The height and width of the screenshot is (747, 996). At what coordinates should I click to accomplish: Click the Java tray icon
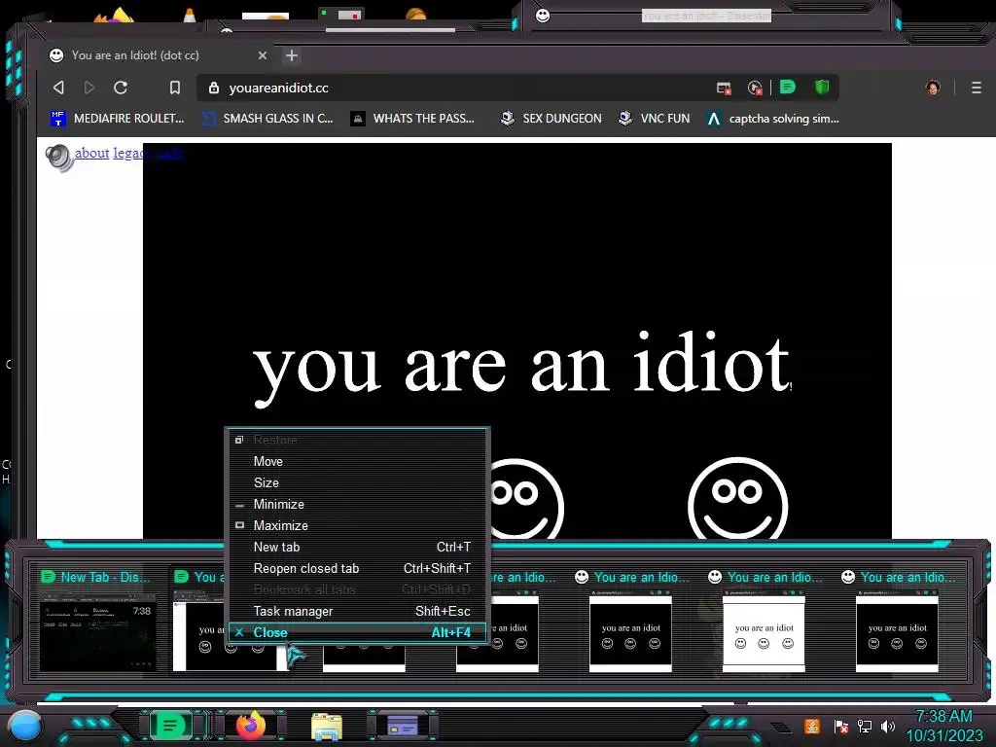click(x=812, y=726)
